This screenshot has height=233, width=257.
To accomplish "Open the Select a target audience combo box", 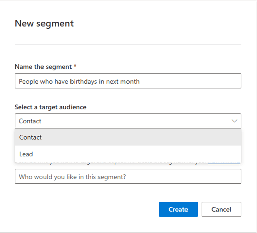I will (128, 121).
